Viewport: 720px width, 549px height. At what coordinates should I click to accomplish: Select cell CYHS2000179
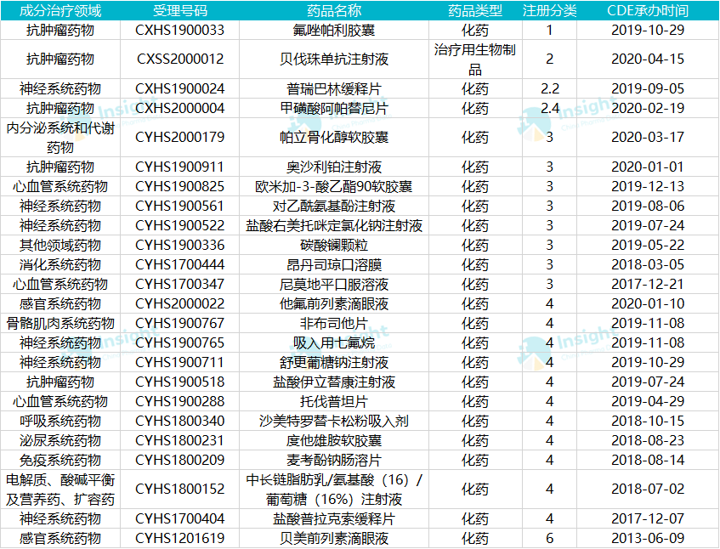[x=180, y=138]
